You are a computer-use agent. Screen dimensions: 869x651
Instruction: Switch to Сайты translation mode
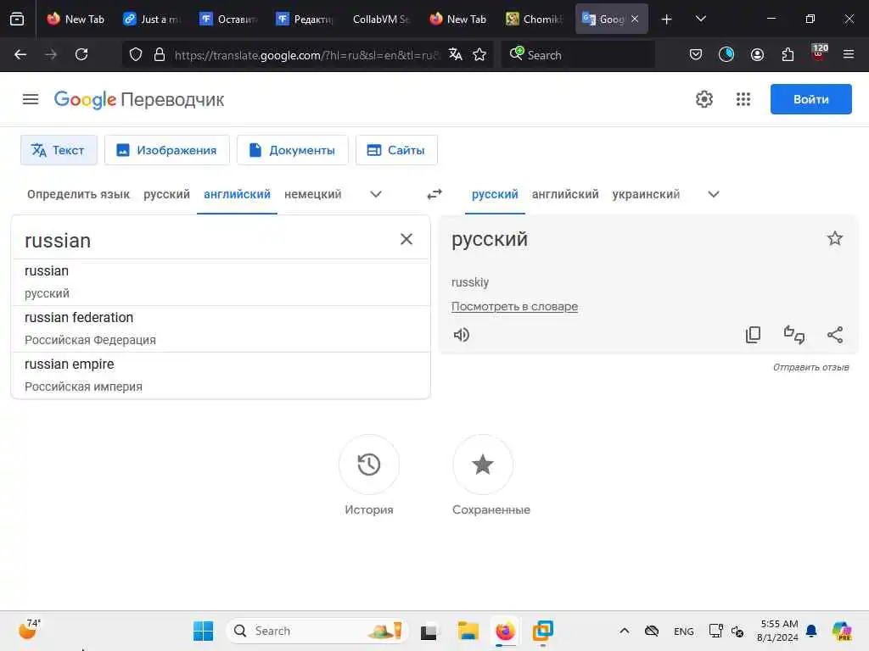[x=396, y=150]
